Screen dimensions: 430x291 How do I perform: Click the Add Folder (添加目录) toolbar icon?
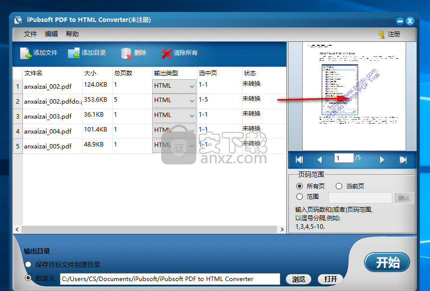pos(74,53)
